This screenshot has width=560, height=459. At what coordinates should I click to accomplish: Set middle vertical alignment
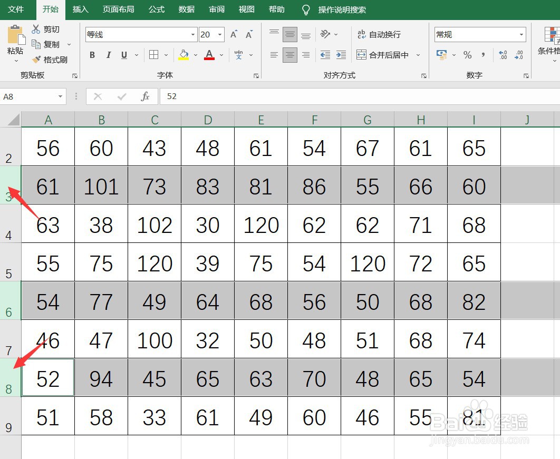click(x=290, y=34)
